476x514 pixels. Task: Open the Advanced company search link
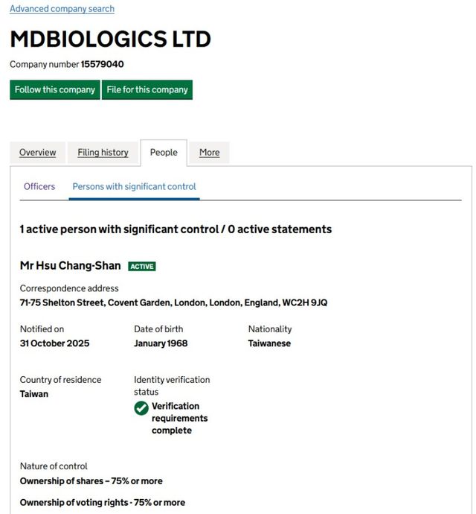coord(62,9)
